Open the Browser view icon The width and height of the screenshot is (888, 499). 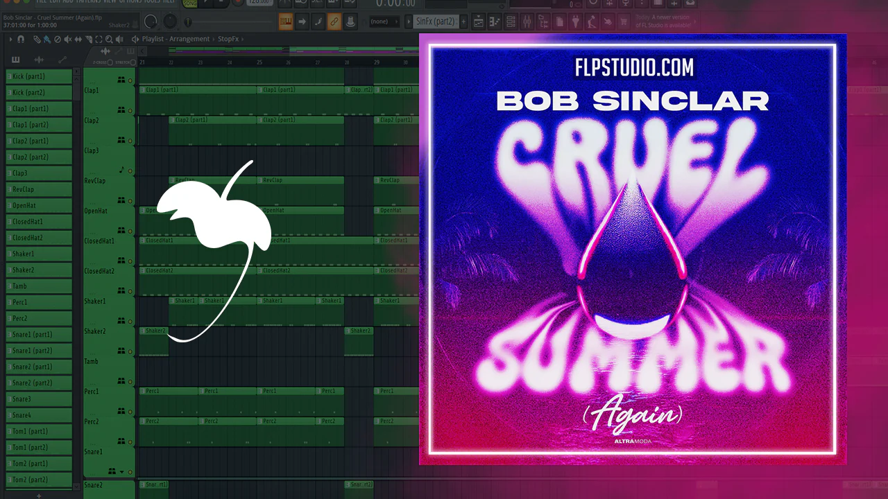point(543,21)
